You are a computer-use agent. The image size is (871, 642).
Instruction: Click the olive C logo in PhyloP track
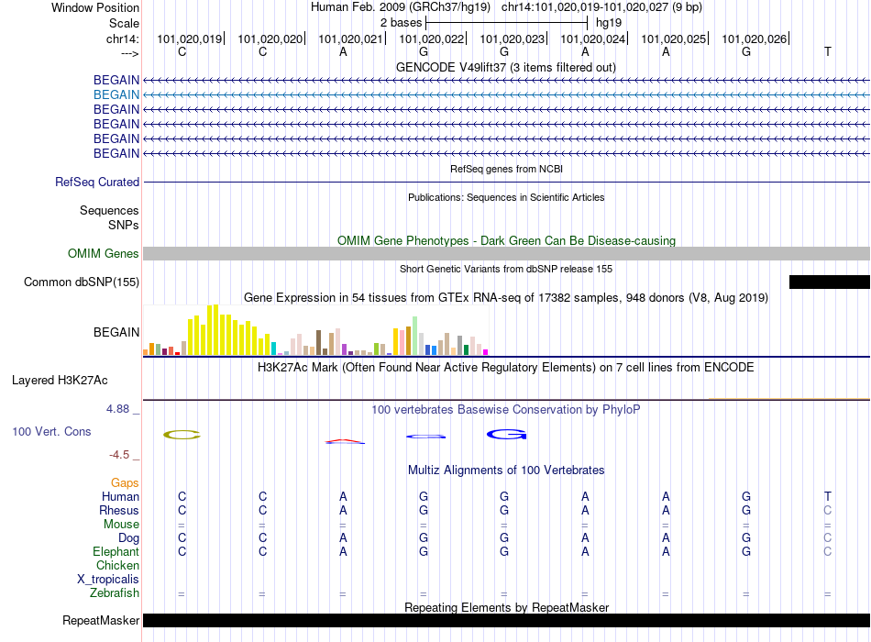coord(182,435)
